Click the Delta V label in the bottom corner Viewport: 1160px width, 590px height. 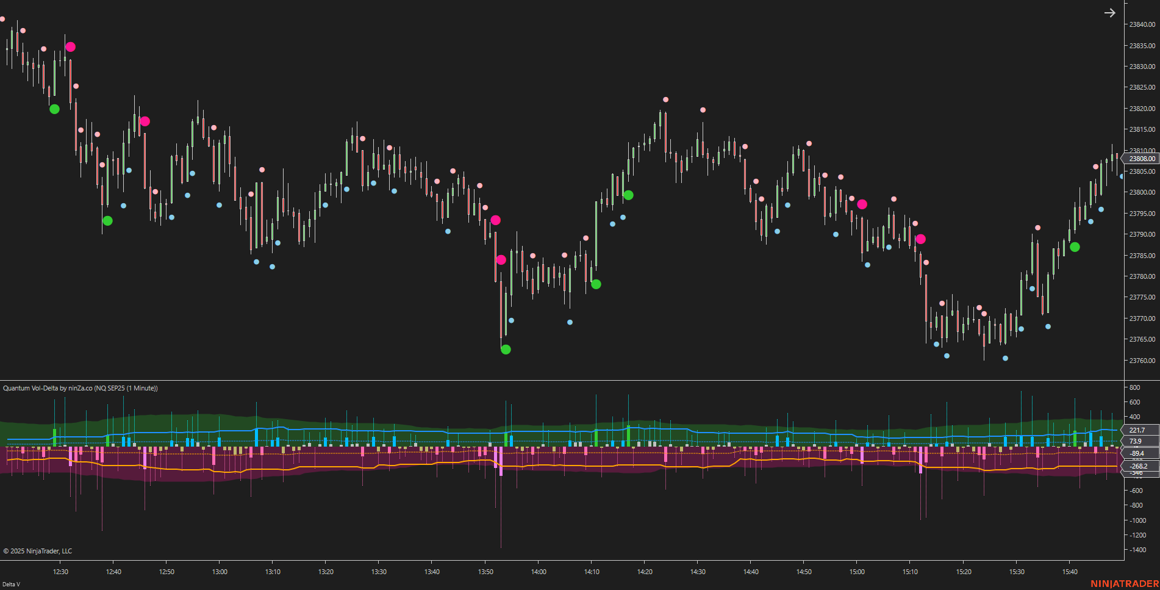(10, 585)
